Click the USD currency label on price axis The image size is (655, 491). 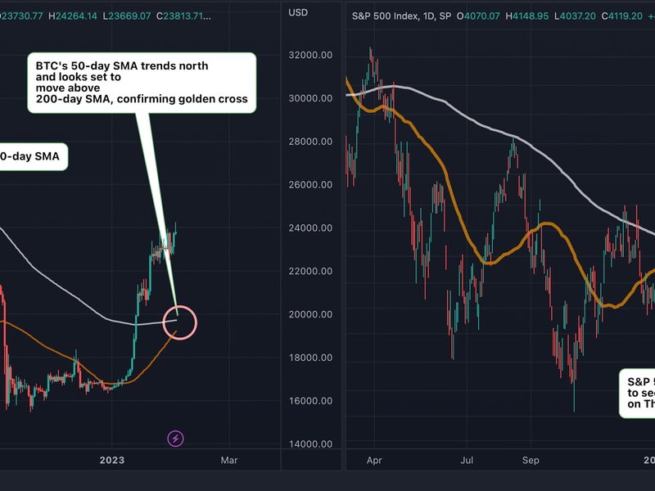(301, 14)
